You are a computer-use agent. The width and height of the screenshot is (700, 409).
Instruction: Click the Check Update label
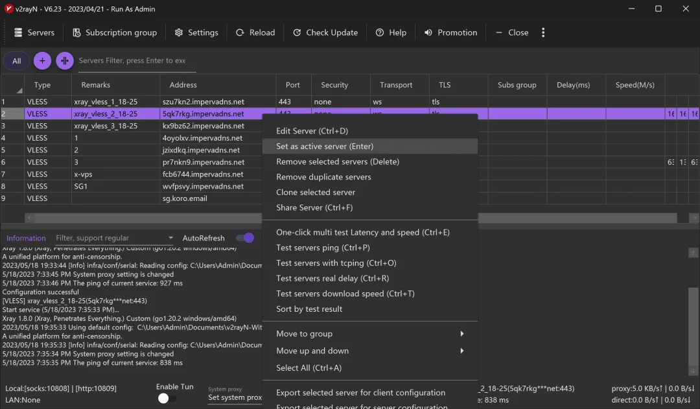(332, 32)
